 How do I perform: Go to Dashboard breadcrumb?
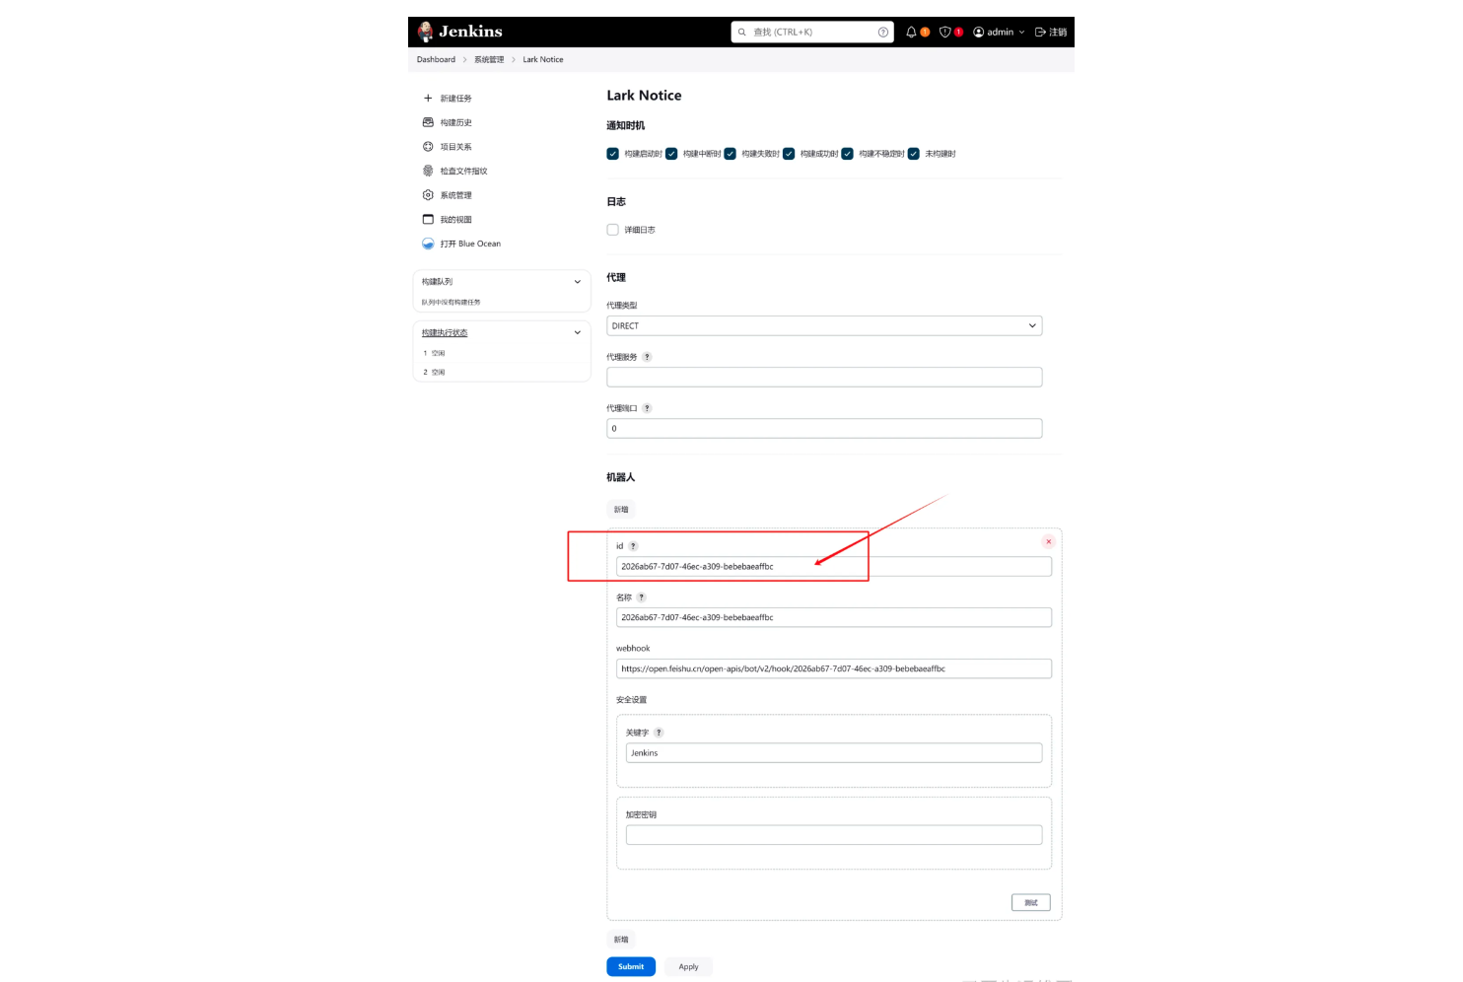tap(436, 59)
